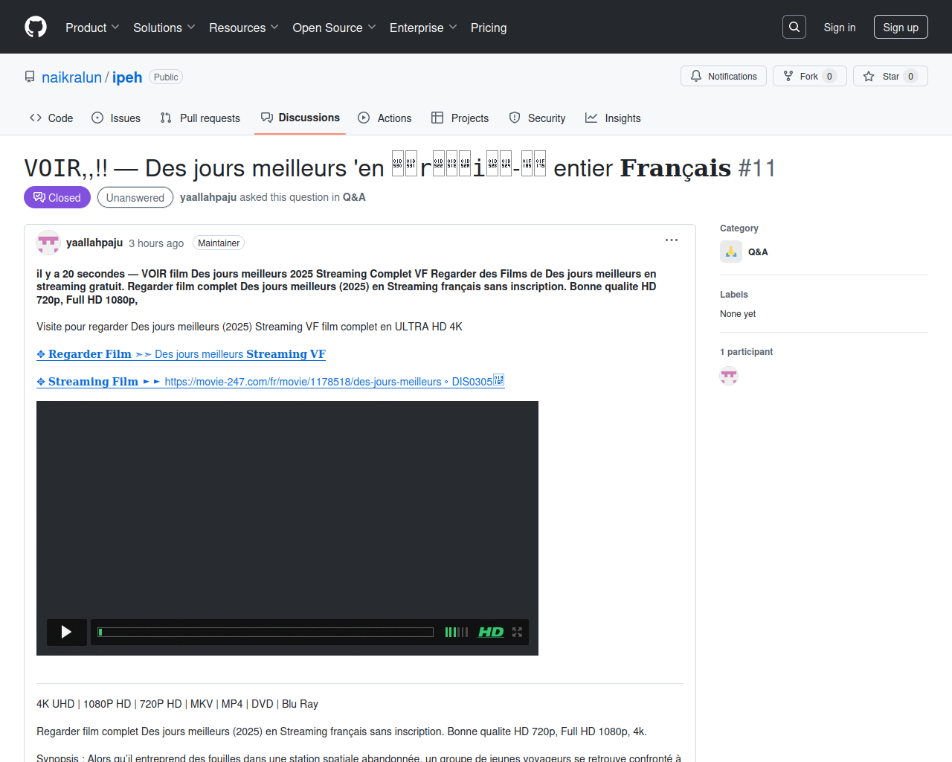Open the ipeh repository link

click(127, 77)
